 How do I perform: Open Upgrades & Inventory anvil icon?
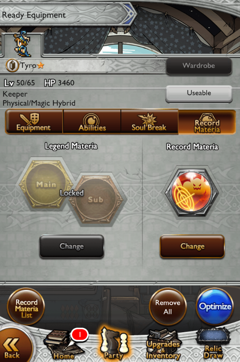(x=163, y=345)
